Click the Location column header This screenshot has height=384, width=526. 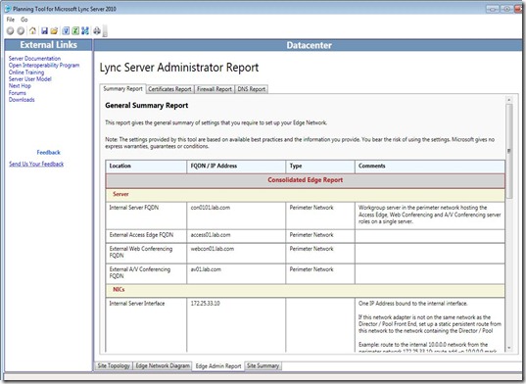[x=146, y=166]
